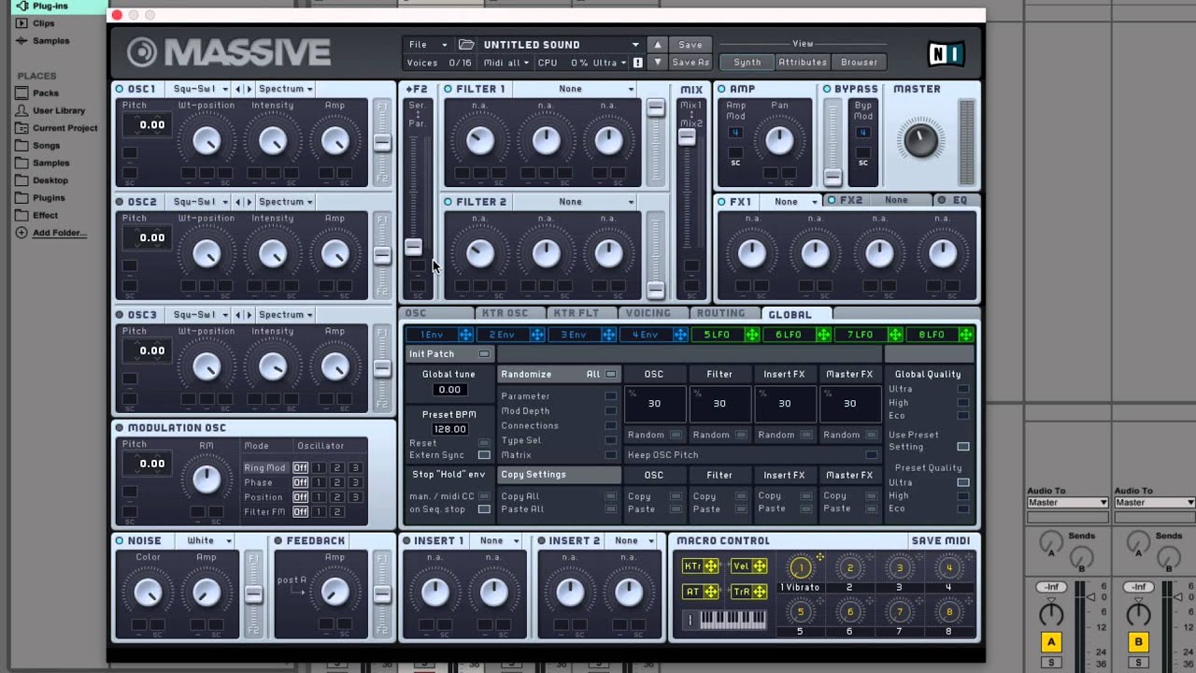The width and height of the screenshot is (1196, 673).
Task: Click macro knob 5
Action: click(x=800, y=612)
